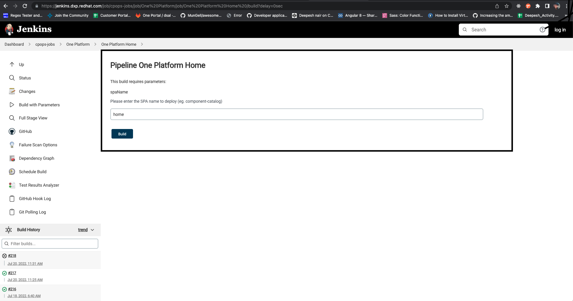Viewport: 573px width, 301px height.
Task: Click the Build with Parameters play icon
Action: pos(12,105)
